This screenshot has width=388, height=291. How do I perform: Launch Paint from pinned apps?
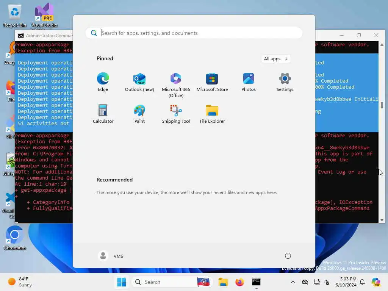(x=139, y=114)
